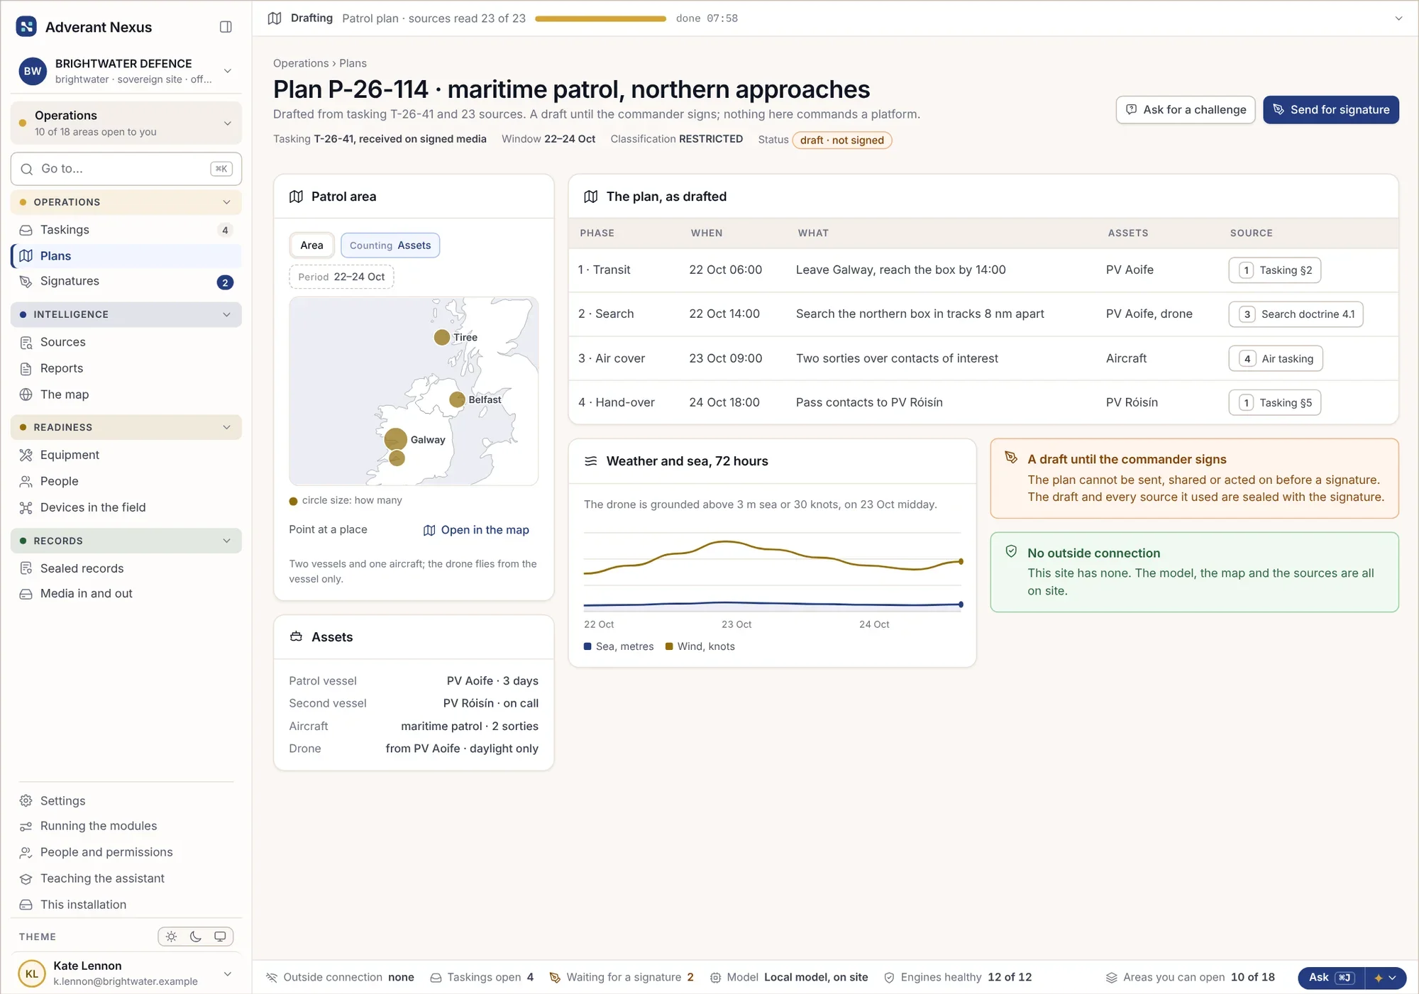The width and height of the screenshot is (1419, 994).
Task: Open Settings in the sidebar
Action: pos(126,800)
